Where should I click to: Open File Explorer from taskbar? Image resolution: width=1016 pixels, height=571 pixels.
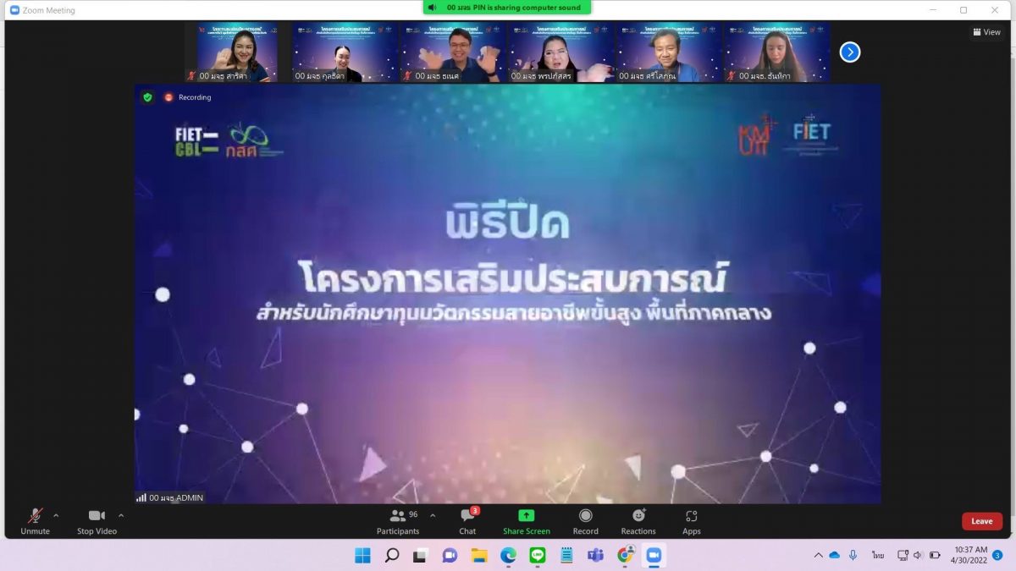point(479,555)
